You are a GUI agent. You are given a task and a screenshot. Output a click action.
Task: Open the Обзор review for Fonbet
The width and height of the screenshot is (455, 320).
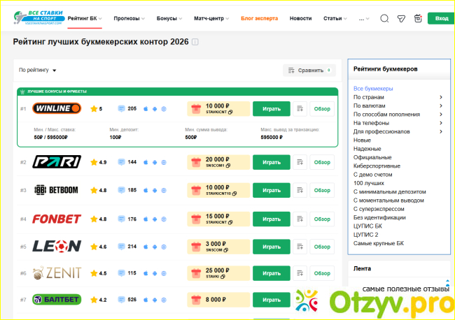coord(322,219)
